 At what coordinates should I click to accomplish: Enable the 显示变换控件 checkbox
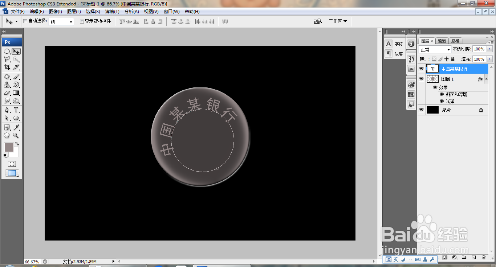82,21
